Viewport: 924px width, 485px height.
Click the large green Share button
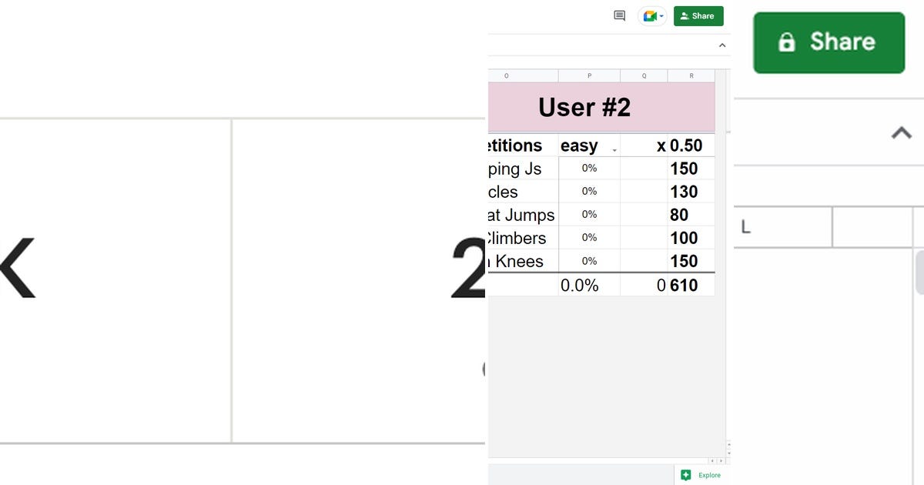pyautogui.click(x=829, y=42)
